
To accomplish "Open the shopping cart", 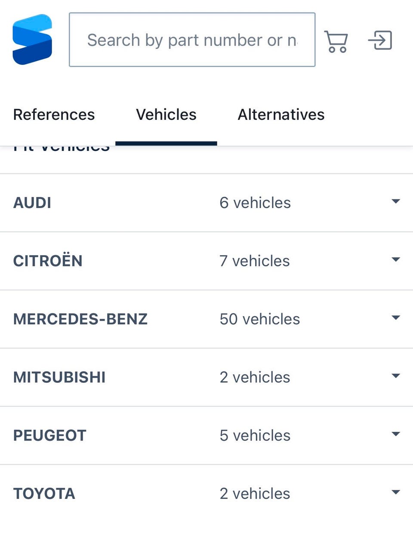I will (x=336, y=41).
